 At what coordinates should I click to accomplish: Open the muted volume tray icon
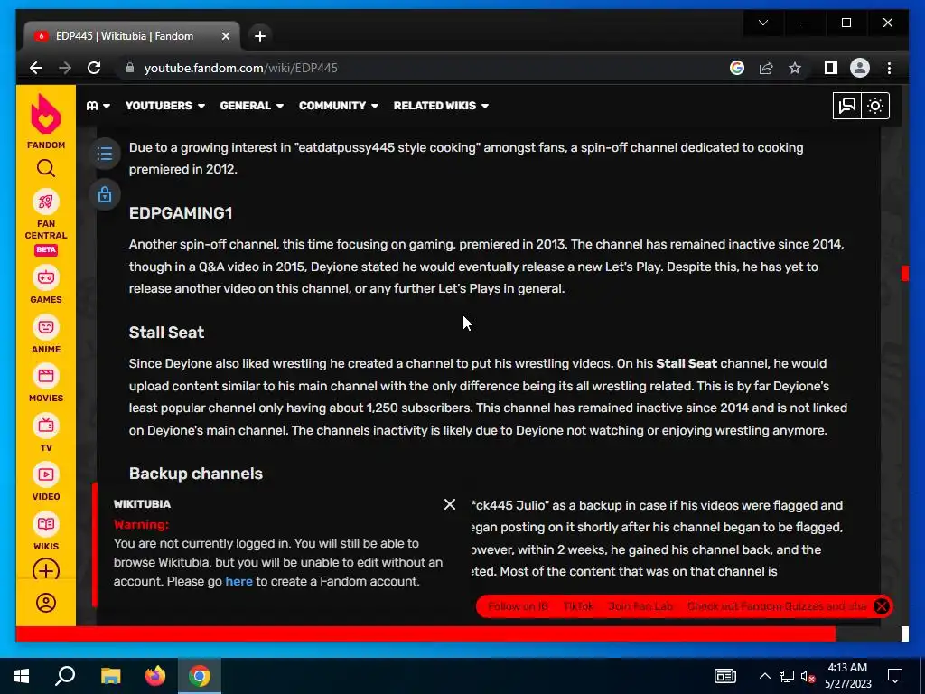tap(808, 676)
